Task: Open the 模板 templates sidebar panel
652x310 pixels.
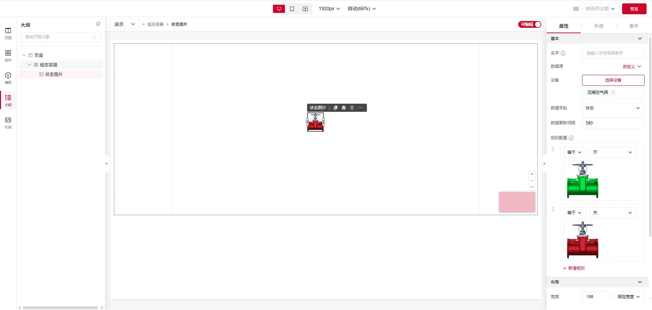Action: click(8, 78)
